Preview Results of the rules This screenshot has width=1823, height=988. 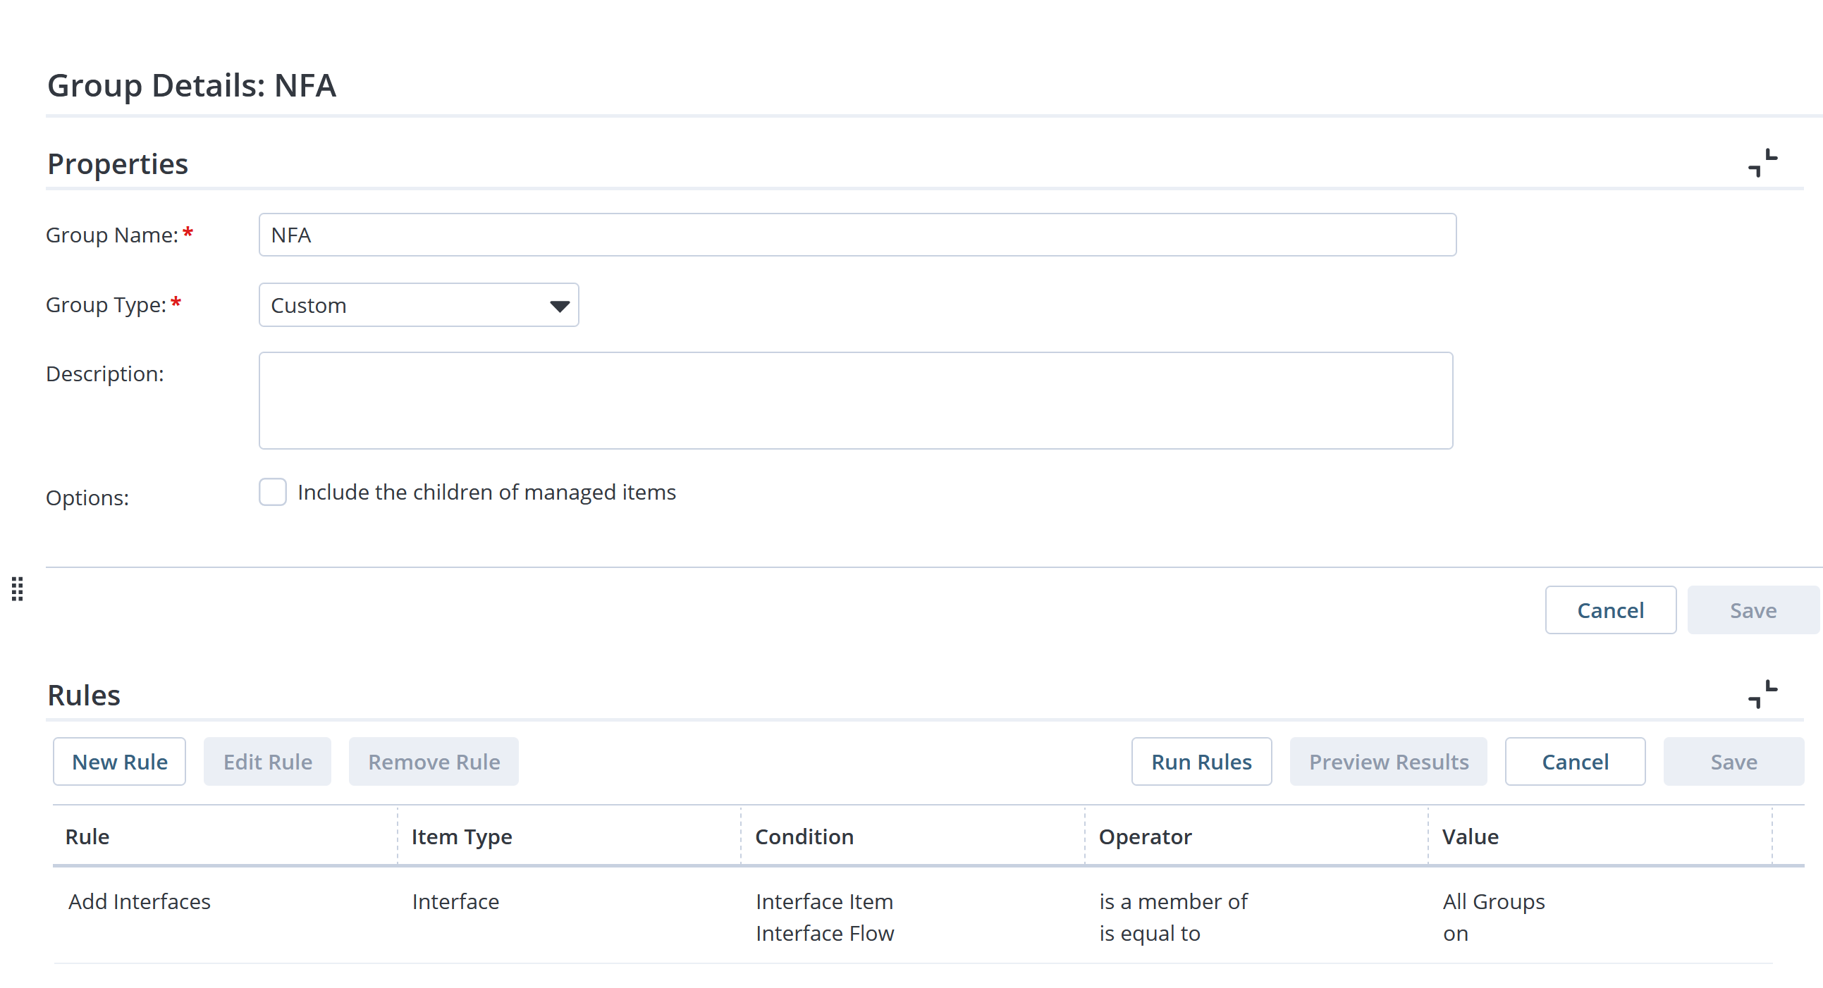coord(1389,761)
